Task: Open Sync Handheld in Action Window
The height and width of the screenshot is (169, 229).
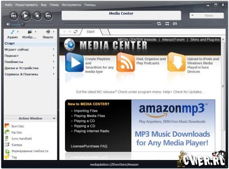Action: 21,139
